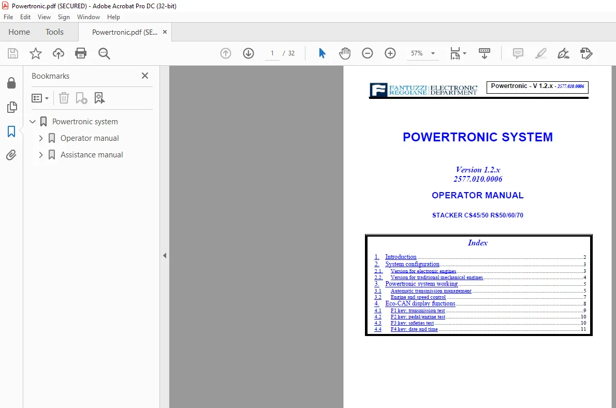Open F4 key: date and time link
The image size is (616, 408).
point(414,329)
